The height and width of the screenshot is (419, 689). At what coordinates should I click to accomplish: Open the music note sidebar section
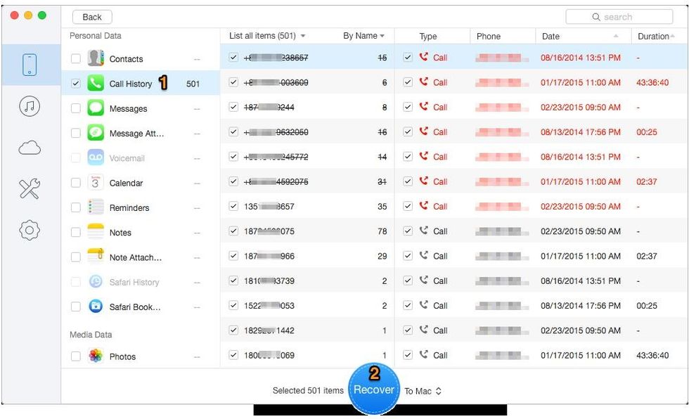(30, 106)
